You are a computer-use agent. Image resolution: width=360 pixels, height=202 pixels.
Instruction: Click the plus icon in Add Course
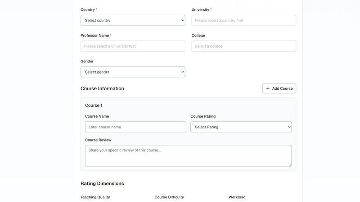click(x=268, y=88)
